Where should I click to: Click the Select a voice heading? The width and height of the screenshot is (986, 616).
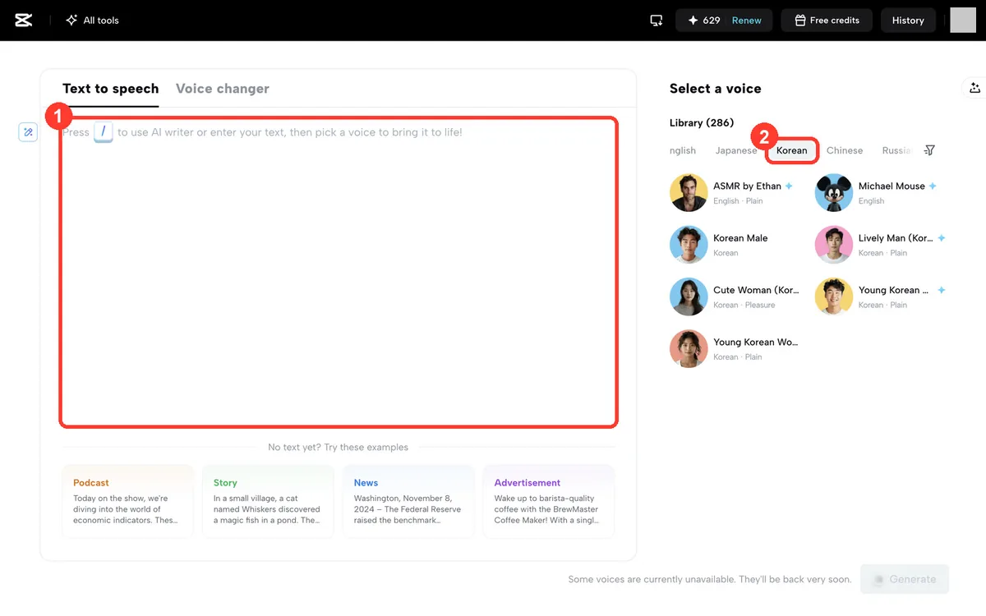click(716, 89)
